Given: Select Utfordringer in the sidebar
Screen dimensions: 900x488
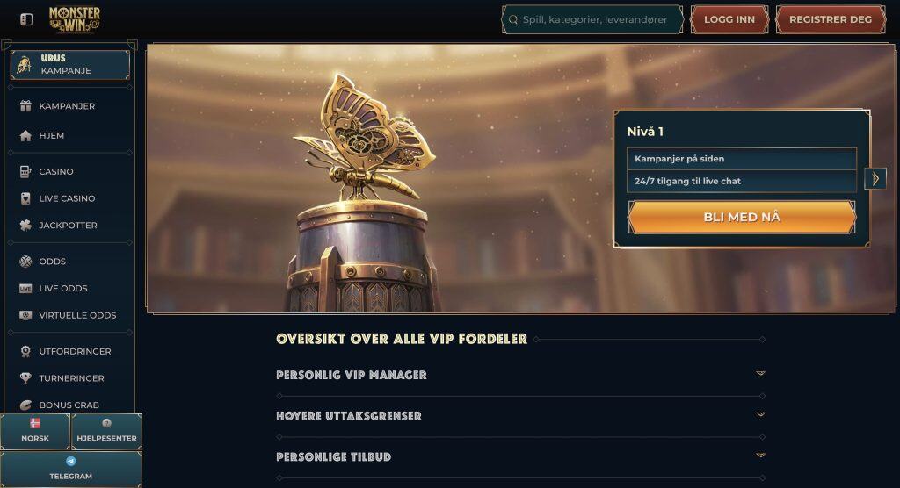Looking at the screenshot, I should 75,352.
